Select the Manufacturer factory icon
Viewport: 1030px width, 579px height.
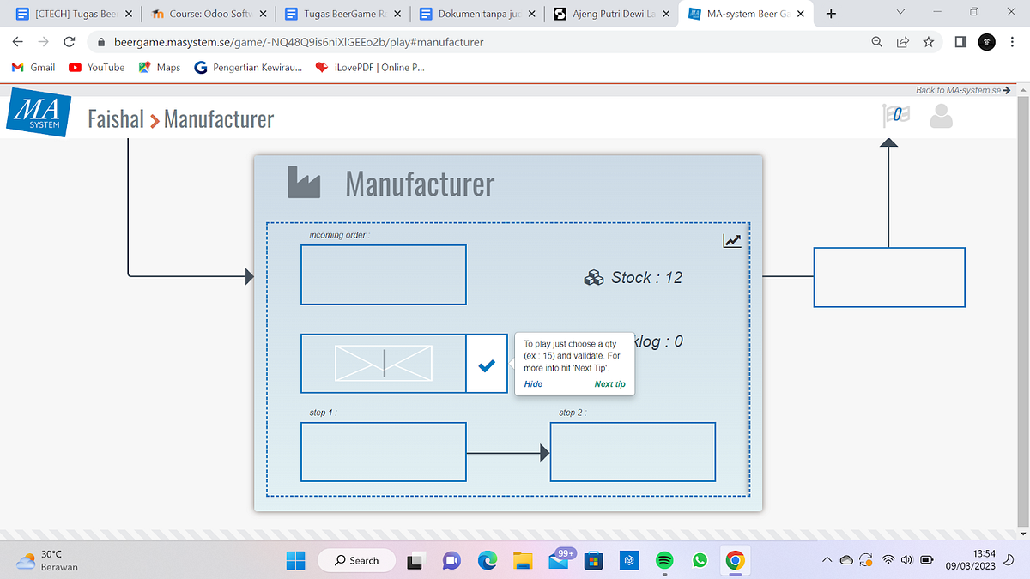(305, 182)
